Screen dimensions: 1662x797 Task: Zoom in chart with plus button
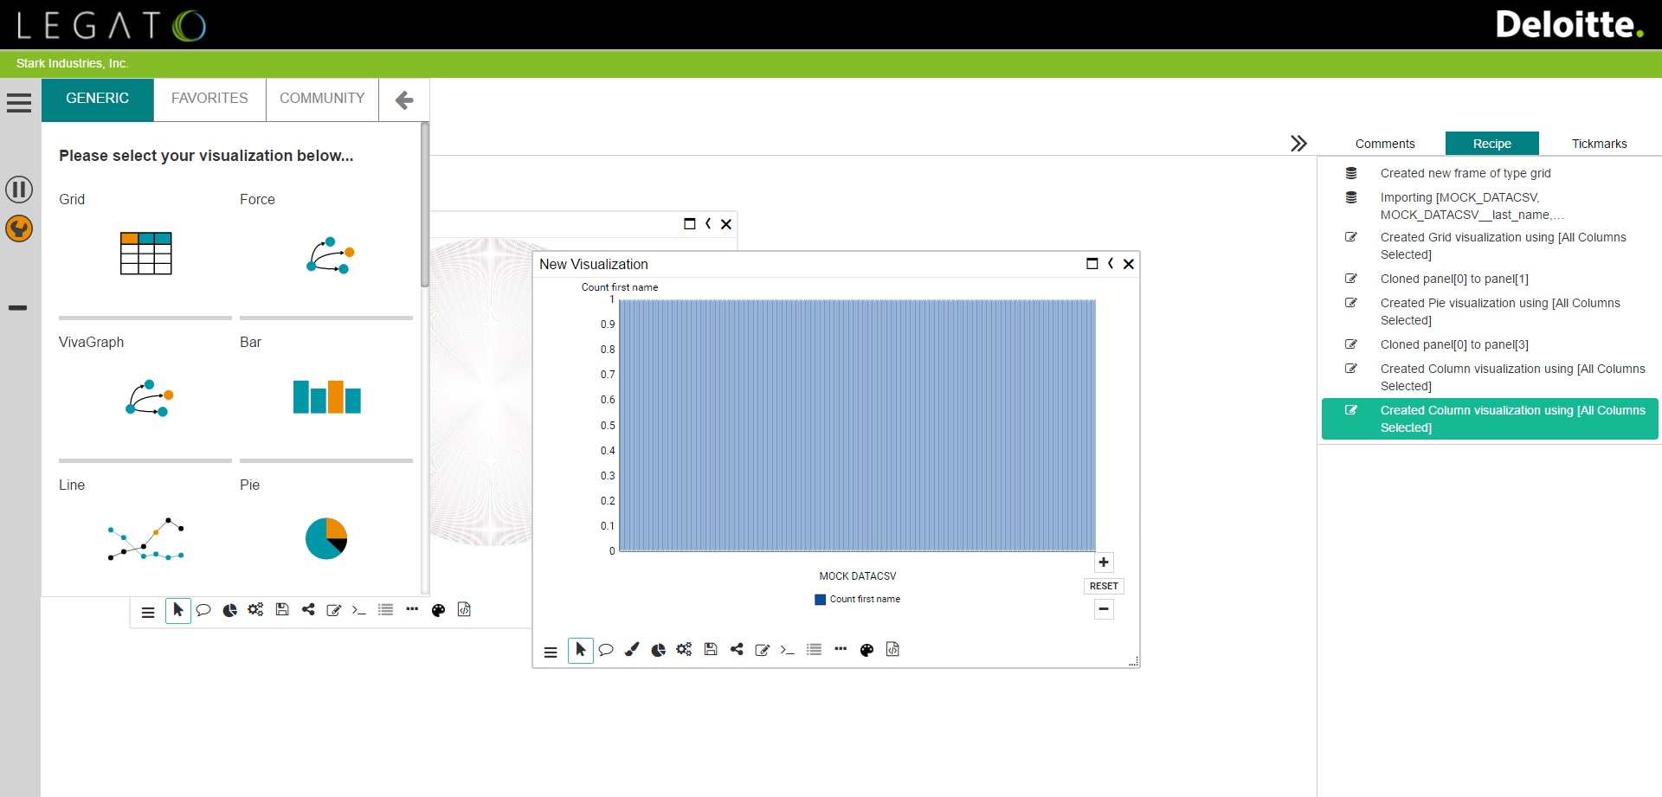pos(1104,562)
